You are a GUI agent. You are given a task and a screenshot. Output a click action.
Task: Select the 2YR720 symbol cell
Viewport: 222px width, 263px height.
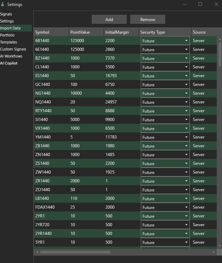42,224
